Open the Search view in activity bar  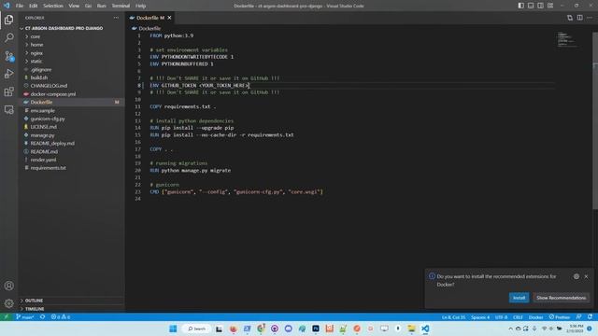tap(8, 37)
